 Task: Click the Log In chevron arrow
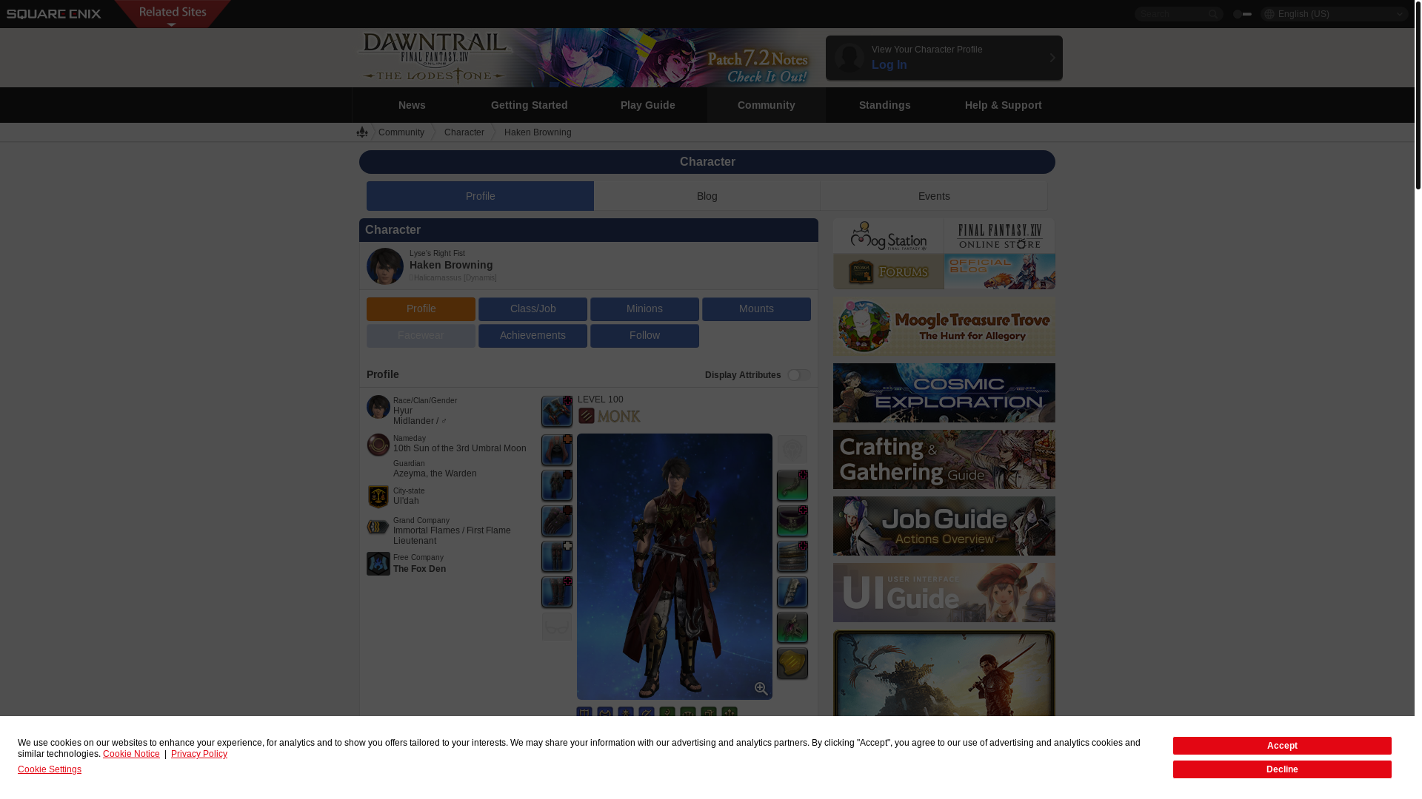tap(1052, 58)
